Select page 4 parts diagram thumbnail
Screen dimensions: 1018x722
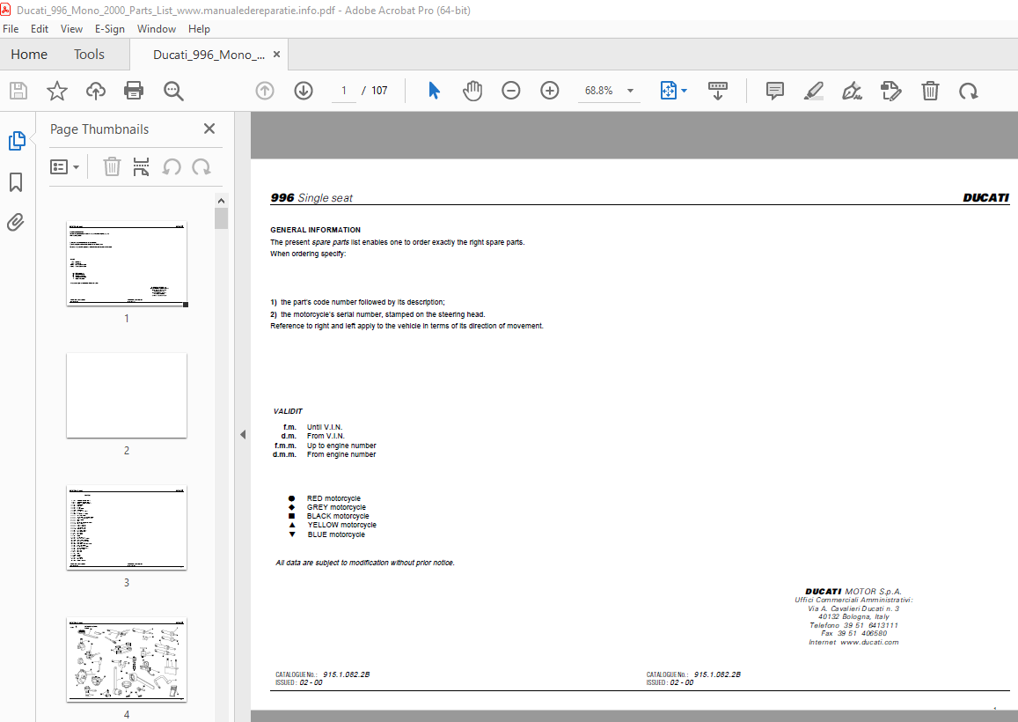click(127, 659)
